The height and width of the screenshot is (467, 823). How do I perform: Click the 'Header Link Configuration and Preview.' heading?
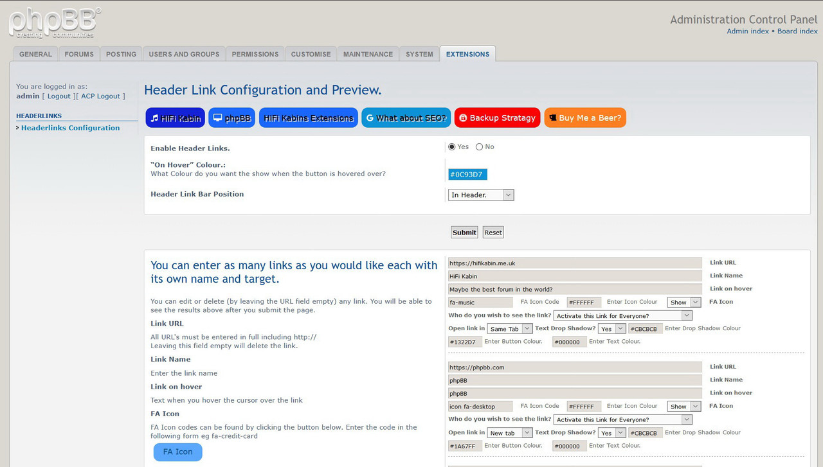coord(263,90)
